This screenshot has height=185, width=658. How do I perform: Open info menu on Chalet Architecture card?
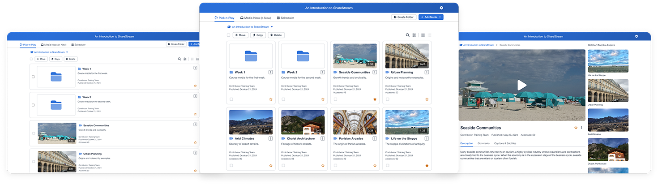tap(323, 138)
